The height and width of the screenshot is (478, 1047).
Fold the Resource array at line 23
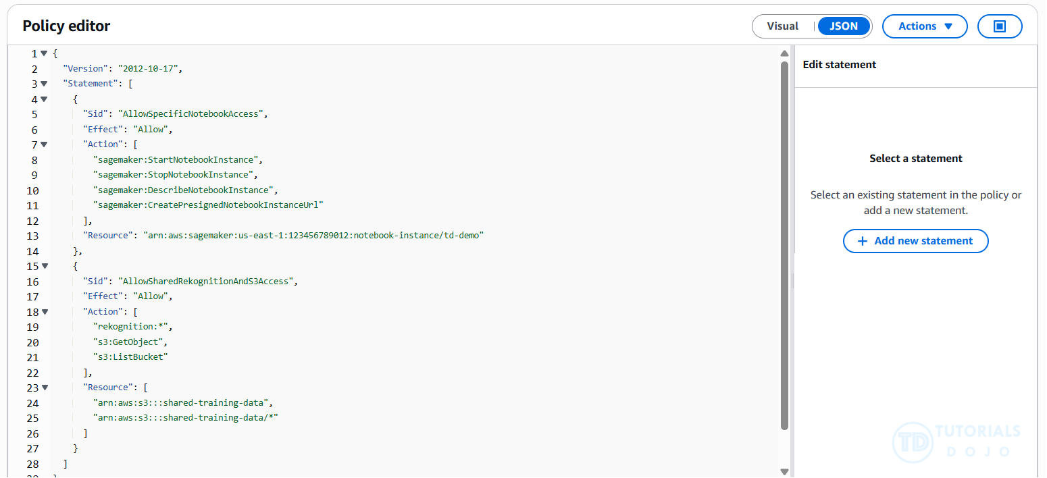pos(44,388)
